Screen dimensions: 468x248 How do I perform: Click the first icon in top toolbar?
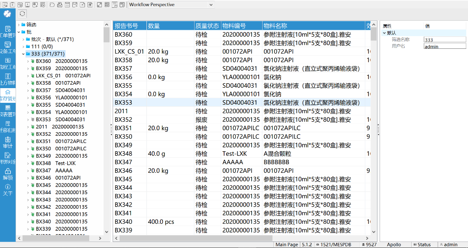(4, 5)
